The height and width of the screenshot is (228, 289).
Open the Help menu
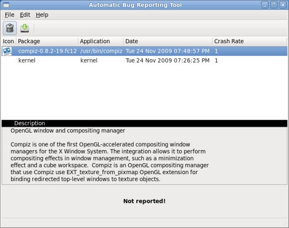tap(42, 15)
